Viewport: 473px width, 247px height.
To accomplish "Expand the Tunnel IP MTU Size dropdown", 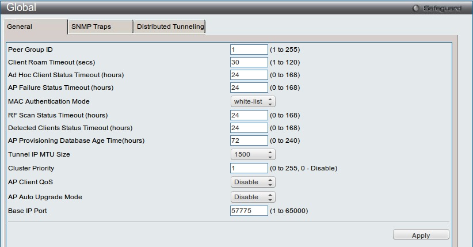I will [253, 154].
